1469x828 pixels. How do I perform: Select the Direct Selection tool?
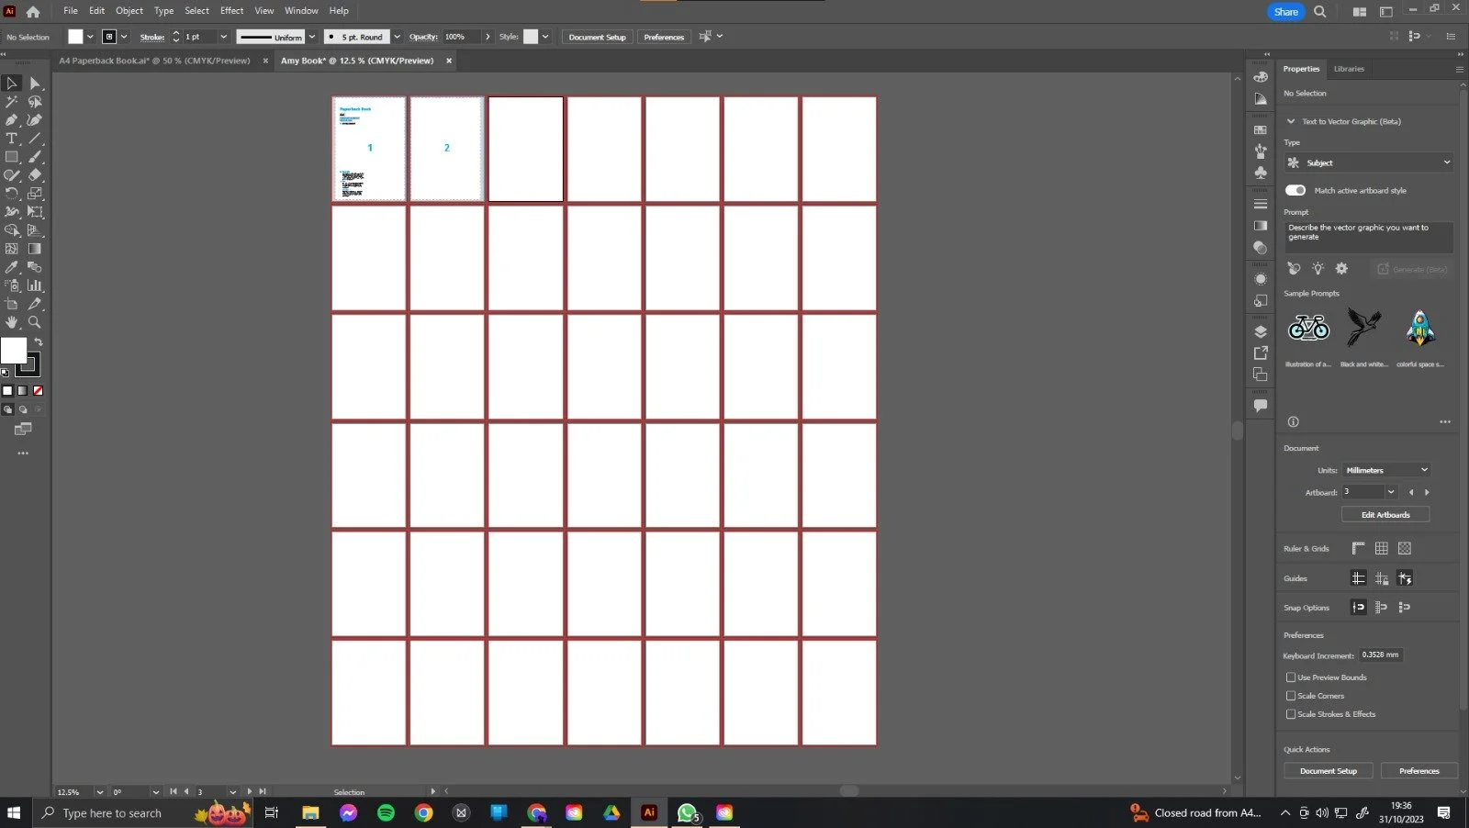point(35,84)
